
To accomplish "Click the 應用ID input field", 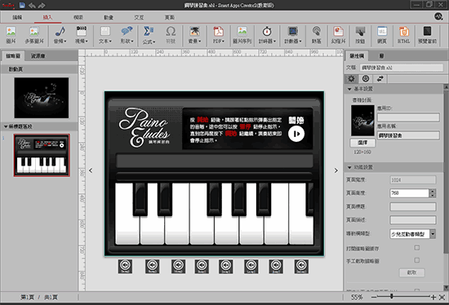I will tap(408, 117).
